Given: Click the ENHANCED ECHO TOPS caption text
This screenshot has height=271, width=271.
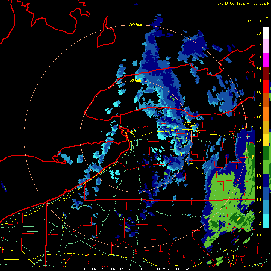Looking at the screenshot, I should coord(105,269).
